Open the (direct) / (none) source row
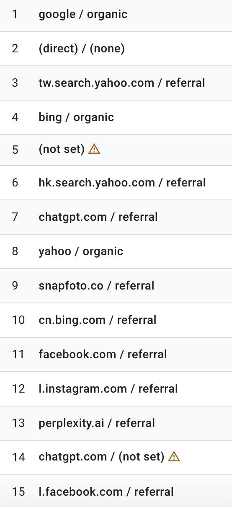The image size is (232, 507). pyautogui.click(x=116, y=49)
